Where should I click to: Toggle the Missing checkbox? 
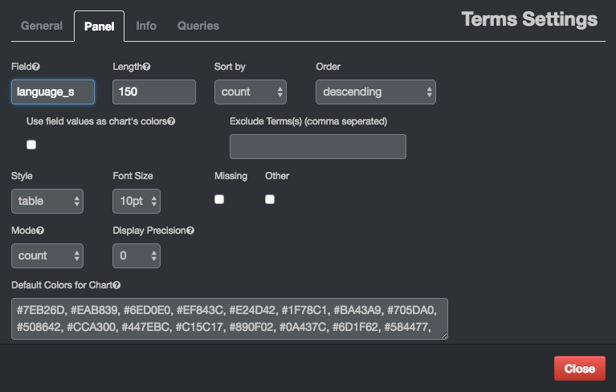point(219,199)
